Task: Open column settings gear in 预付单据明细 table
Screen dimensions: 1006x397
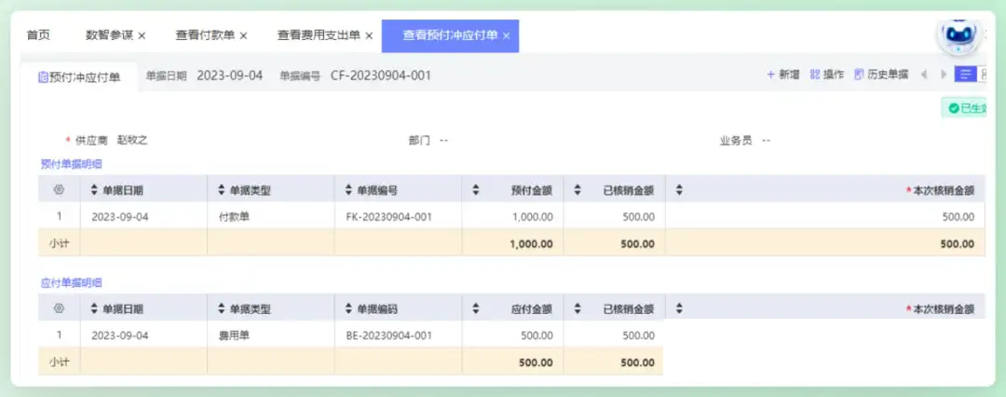Action: pyautogui.click(x=59, y=190)
